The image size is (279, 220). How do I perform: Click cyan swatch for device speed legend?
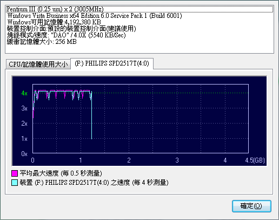click(15, 183)
